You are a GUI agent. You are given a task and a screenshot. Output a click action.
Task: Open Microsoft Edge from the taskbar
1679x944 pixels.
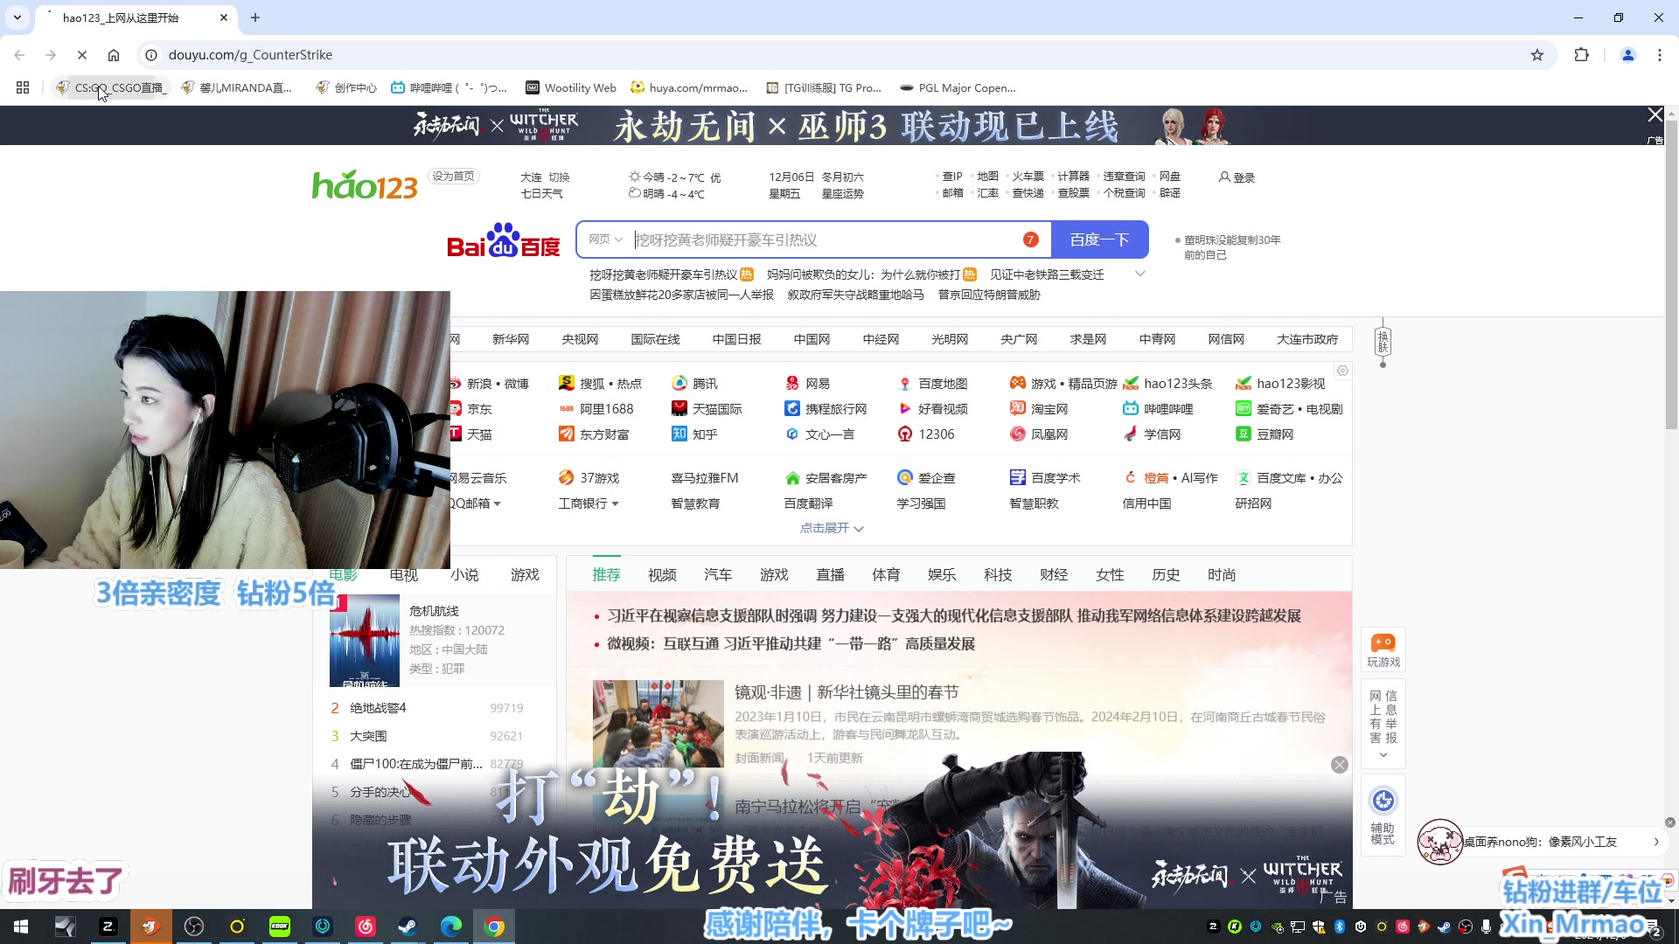[451, 927]
